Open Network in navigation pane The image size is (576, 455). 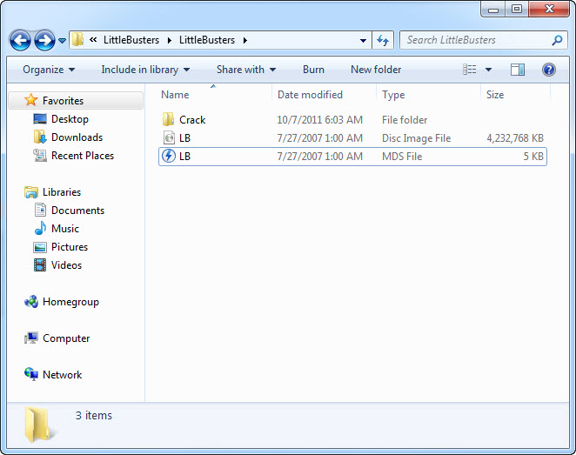pos(62,375)
